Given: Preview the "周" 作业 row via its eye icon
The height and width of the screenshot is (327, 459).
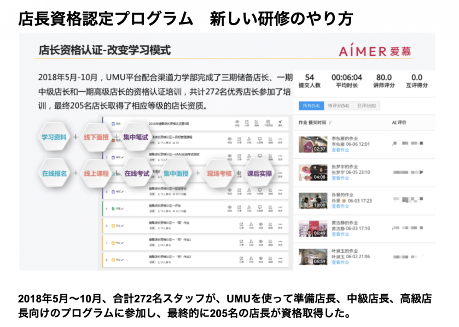Looking at the screenshot, I should click(260, 224).
